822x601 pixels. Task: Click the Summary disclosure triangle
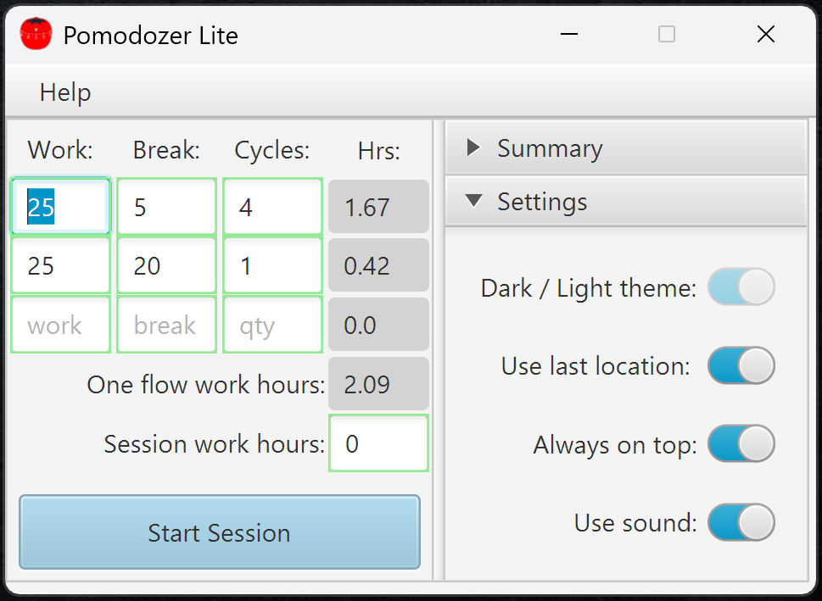[x=473, y=147]
